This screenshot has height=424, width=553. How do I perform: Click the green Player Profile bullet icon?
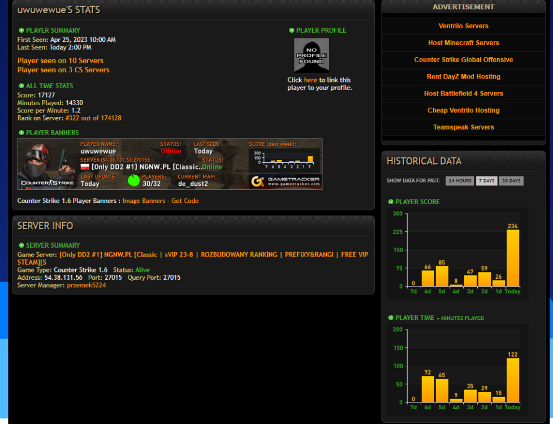pyautogui.click(x=291, y=31)
